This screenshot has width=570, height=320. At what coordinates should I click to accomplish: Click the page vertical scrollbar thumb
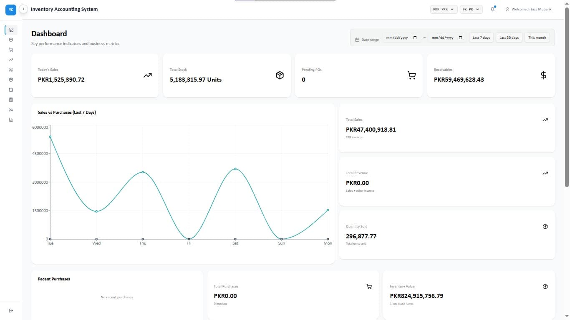[x=567, y=97]
